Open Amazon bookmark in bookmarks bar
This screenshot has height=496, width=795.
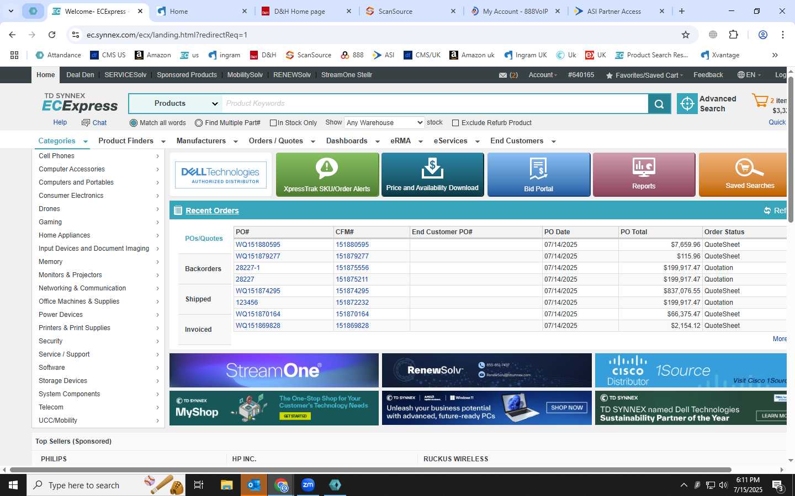[153, 55]
